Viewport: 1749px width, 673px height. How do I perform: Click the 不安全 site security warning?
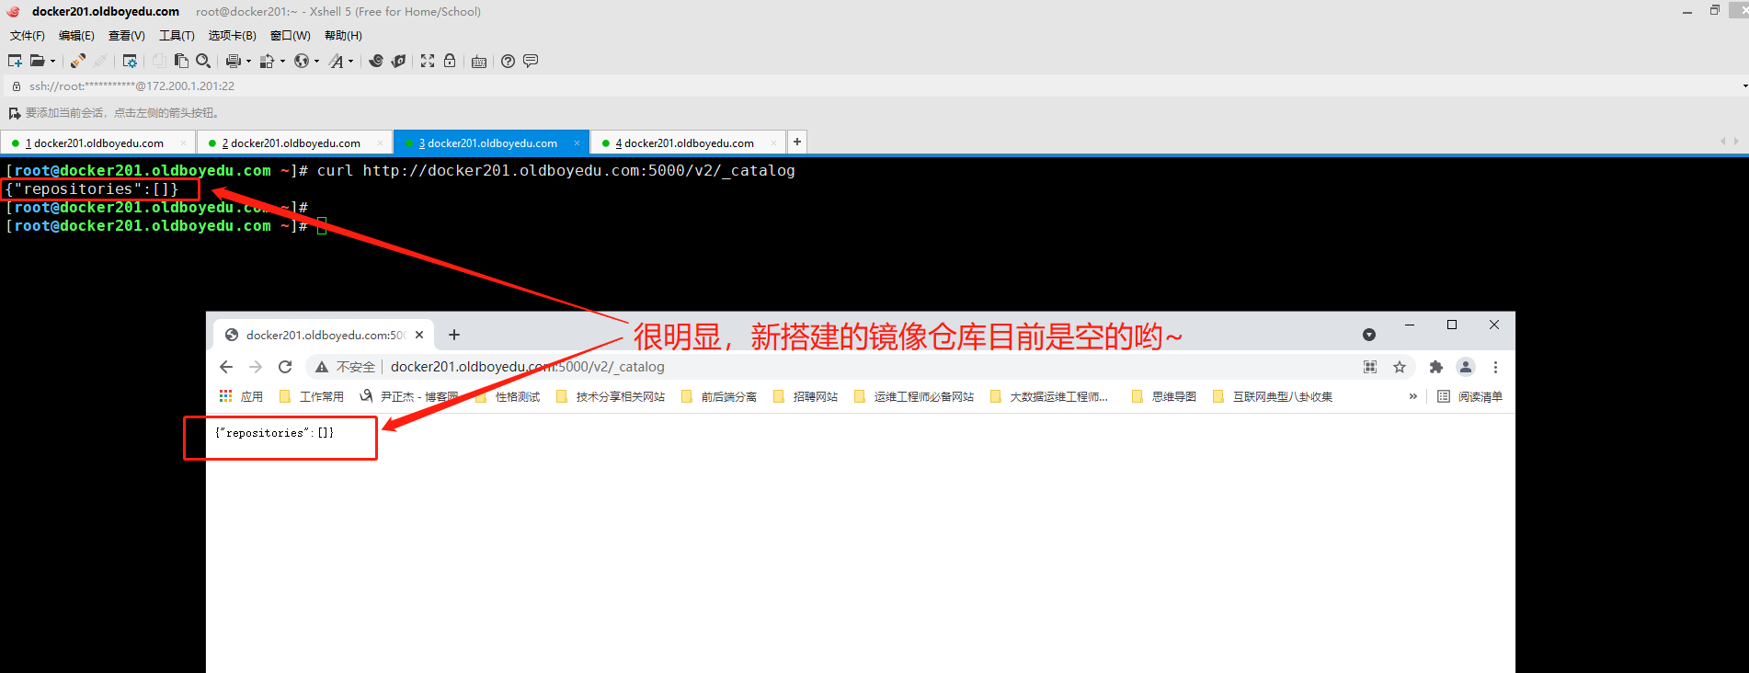tap(346, 367)
